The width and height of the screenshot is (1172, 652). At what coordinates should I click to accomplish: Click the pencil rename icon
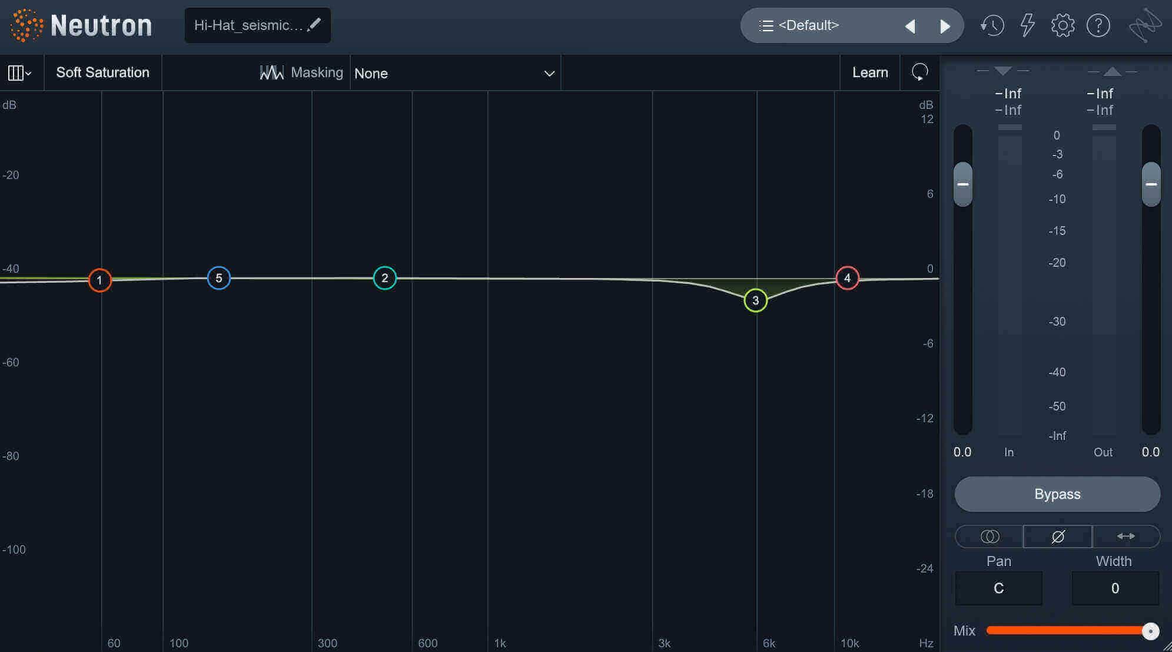tap(314, 25)
